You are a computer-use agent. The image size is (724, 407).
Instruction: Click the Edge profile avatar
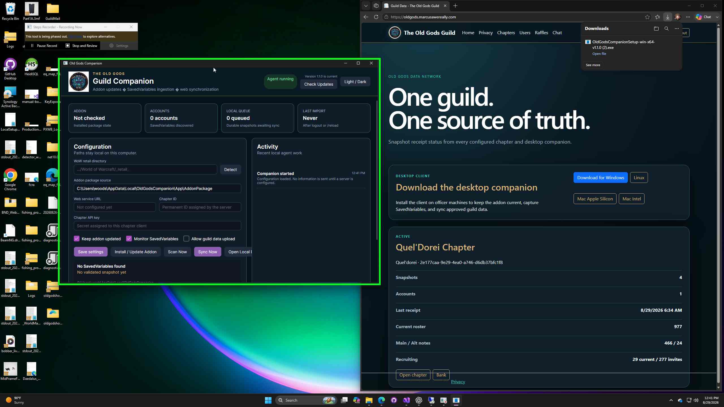click(x=678, y=17)
